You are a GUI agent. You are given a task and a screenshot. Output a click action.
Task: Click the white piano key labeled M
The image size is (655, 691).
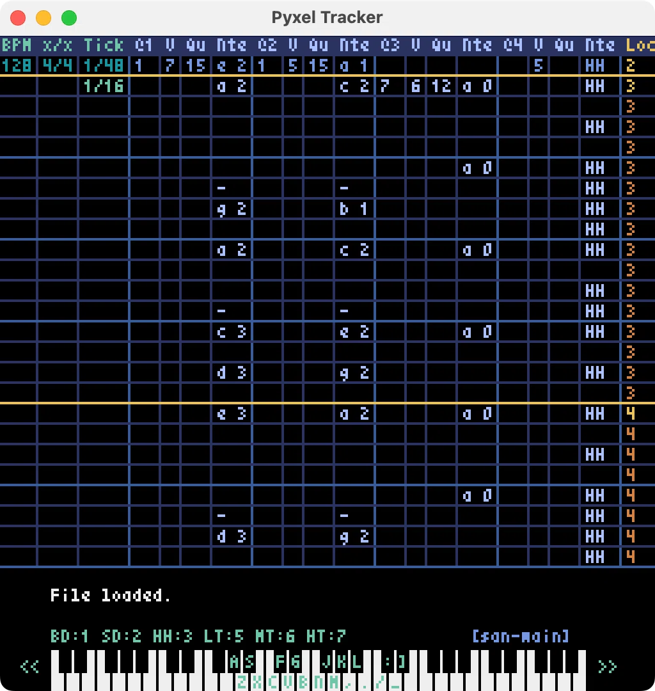[x=334, y=682]
